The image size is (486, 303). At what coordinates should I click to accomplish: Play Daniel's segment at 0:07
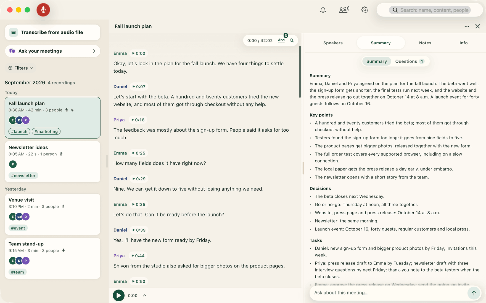[x=139, y=87]
